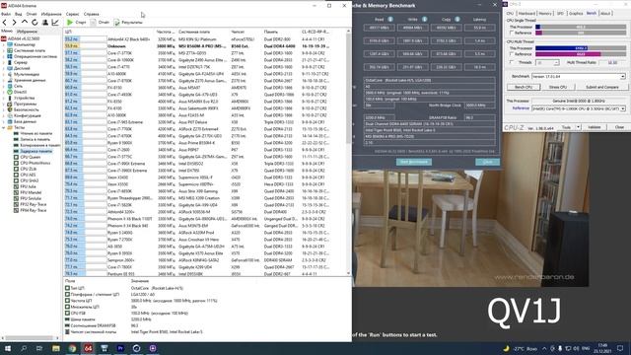
Task: Expand Мультимедиа tree node
Action: [x=4, y=75]
